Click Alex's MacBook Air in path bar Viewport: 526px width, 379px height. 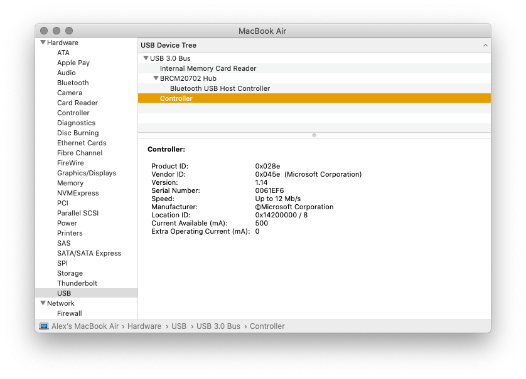coord(85,326)
